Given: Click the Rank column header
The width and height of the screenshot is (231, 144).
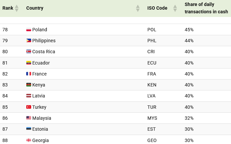Looking at the screenshot, I should 8,8.
